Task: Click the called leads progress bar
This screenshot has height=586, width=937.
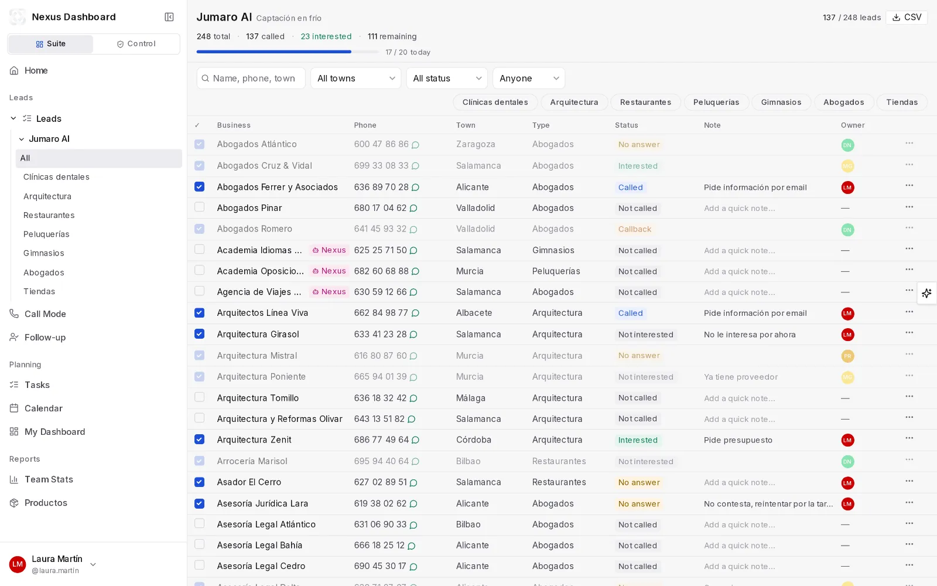Action: click(x=288, y=52)
